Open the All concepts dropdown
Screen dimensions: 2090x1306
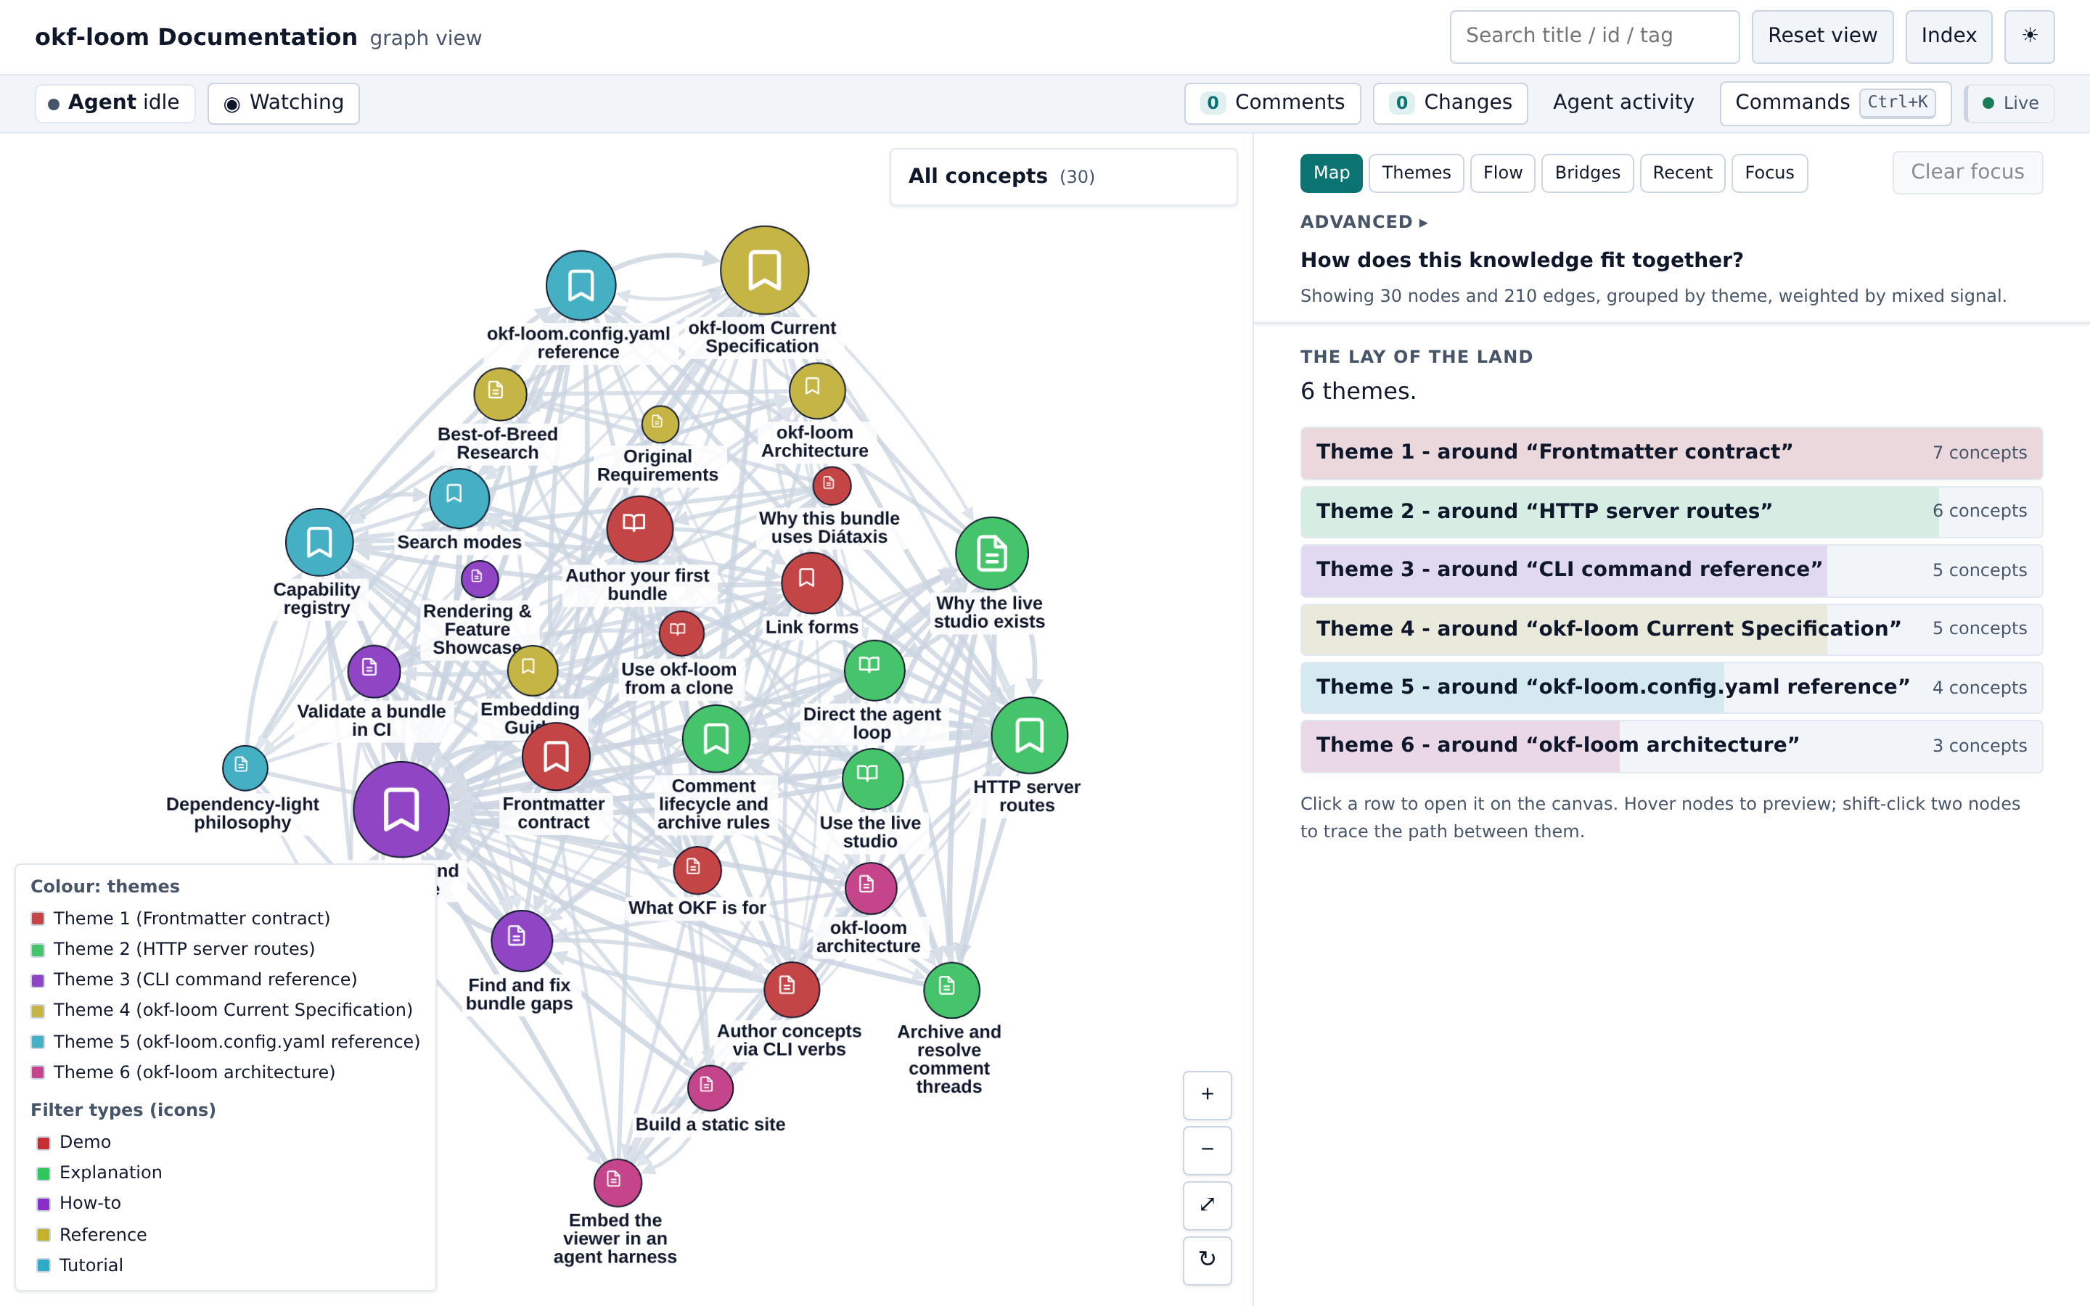tap(1063, 176)
